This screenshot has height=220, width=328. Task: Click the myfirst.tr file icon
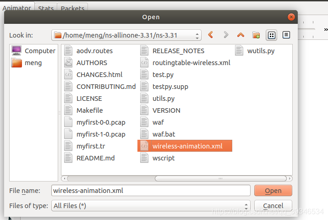click(68, 146)
